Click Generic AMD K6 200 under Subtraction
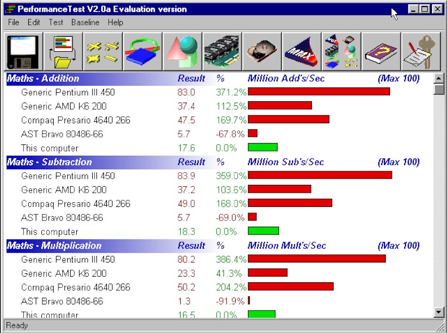The width and height of the screenshot is (447, 333). [64, 190]
